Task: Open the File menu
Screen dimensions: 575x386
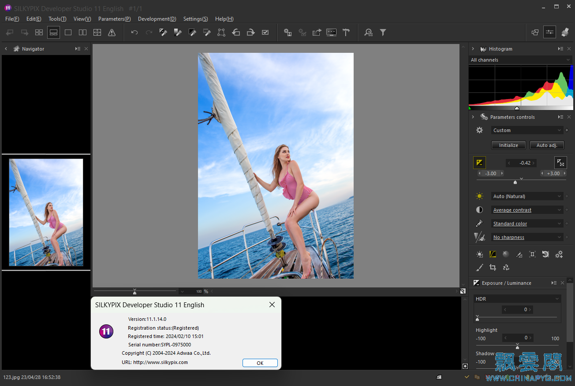Action: [x=12, y=19]
